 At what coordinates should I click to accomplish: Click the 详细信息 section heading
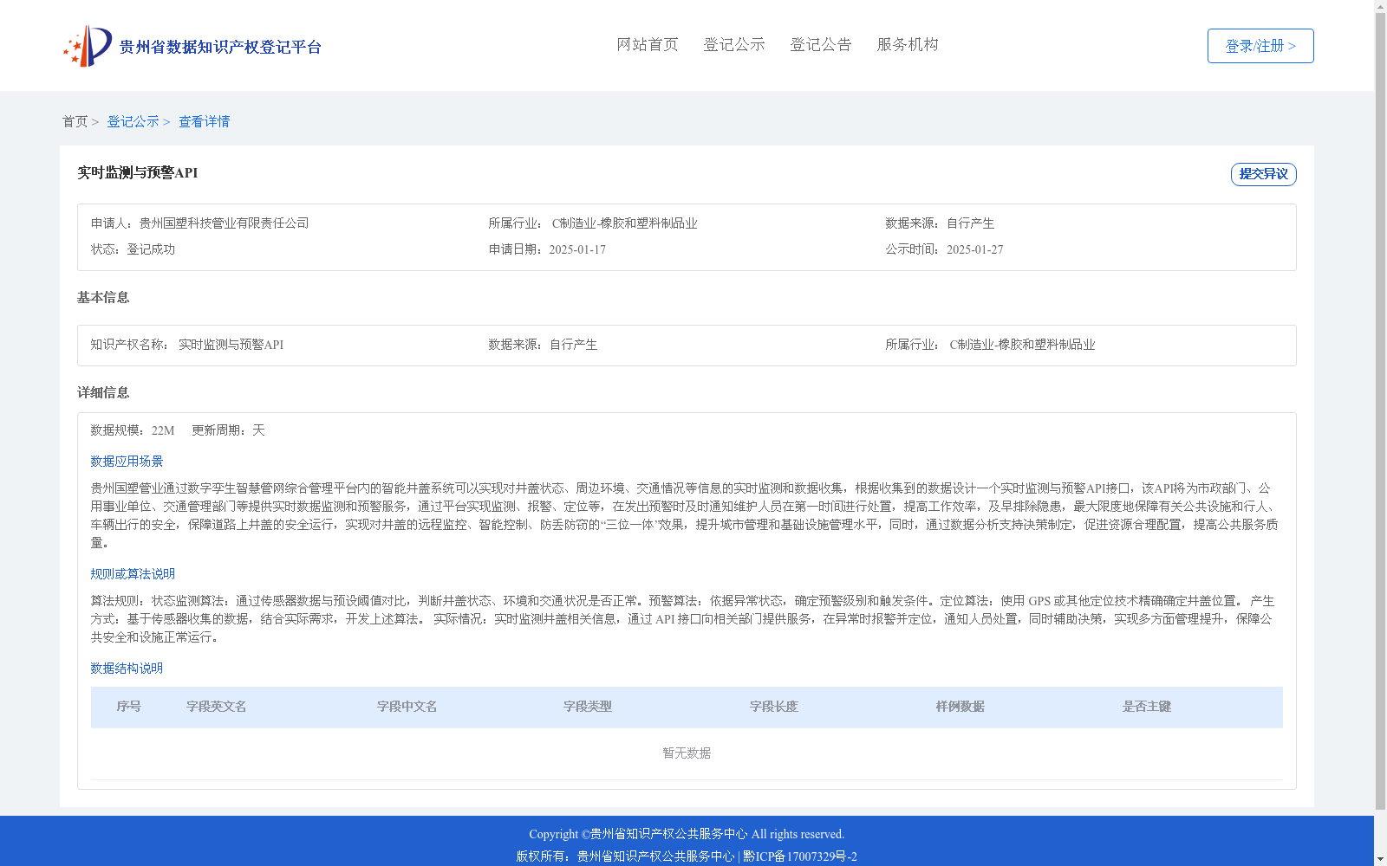pyautogui.click(x=103, y=392)
